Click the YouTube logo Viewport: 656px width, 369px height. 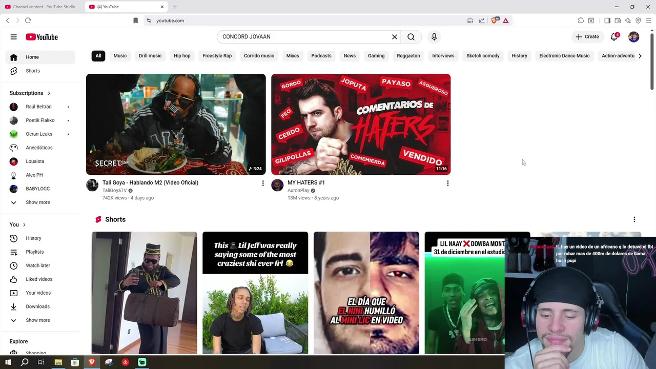[x=42, y=37]
